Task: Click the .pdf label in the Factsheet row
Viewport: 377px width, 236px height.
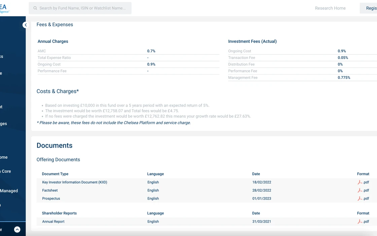Action: click(x=366, y=190)
